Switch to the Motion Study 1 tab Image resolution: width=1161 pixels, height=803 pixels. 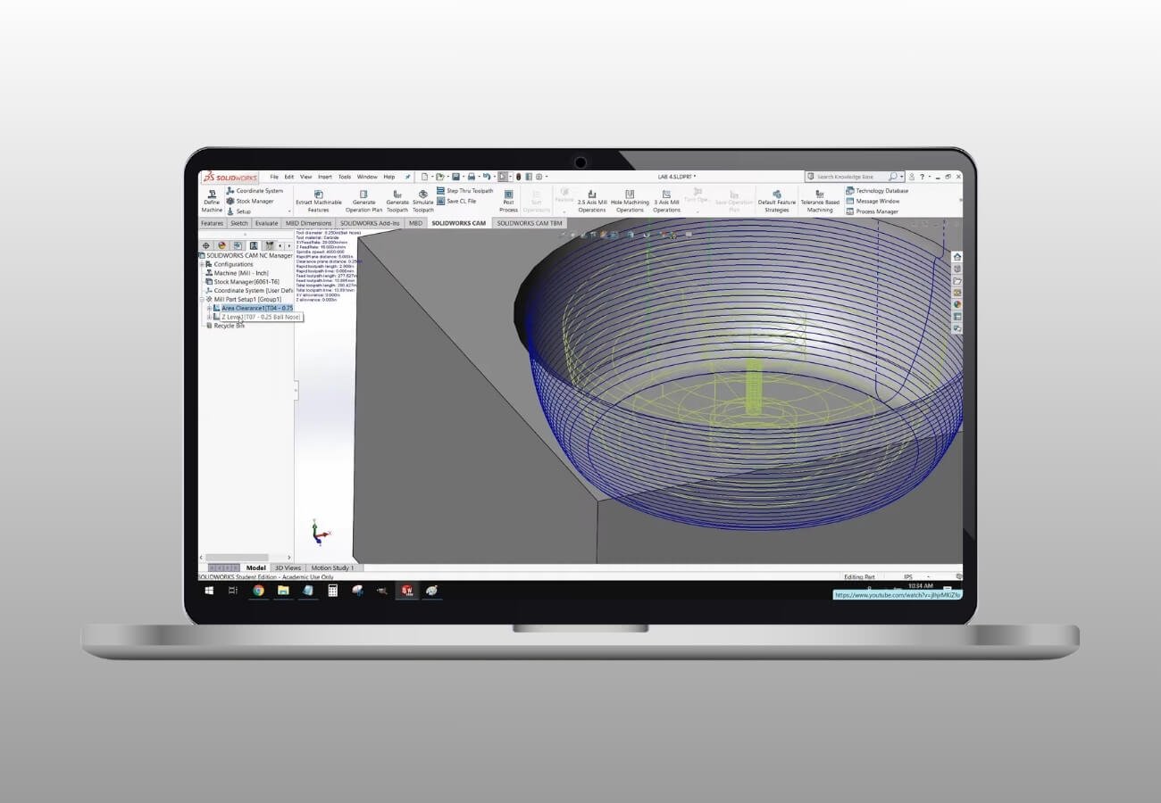pyautogui.click(x=331, y=567)
